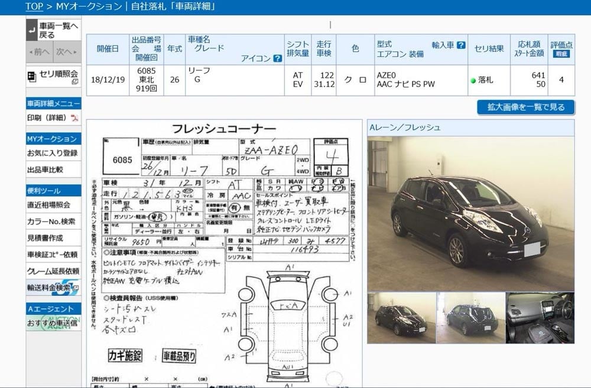Screen dimensions: 591x388
Task: Select 印刷（詳細） menu item
Action: [x=54, y=118]
